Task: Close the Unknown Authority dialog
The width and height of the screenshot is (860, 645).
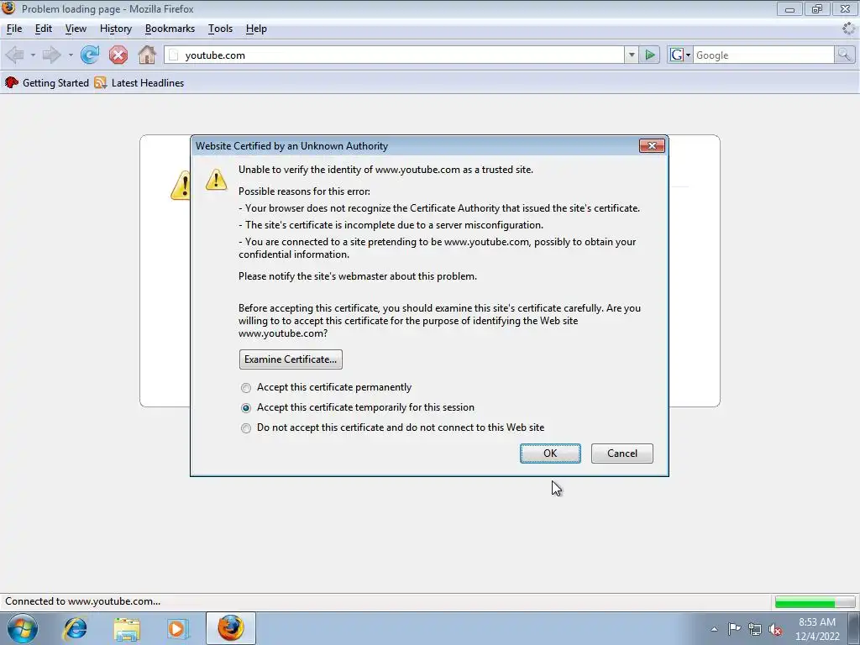Action: click(652, 145)
